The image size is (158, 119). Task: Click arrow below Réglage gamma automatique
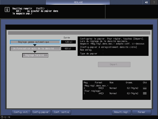tap(35, 45)
